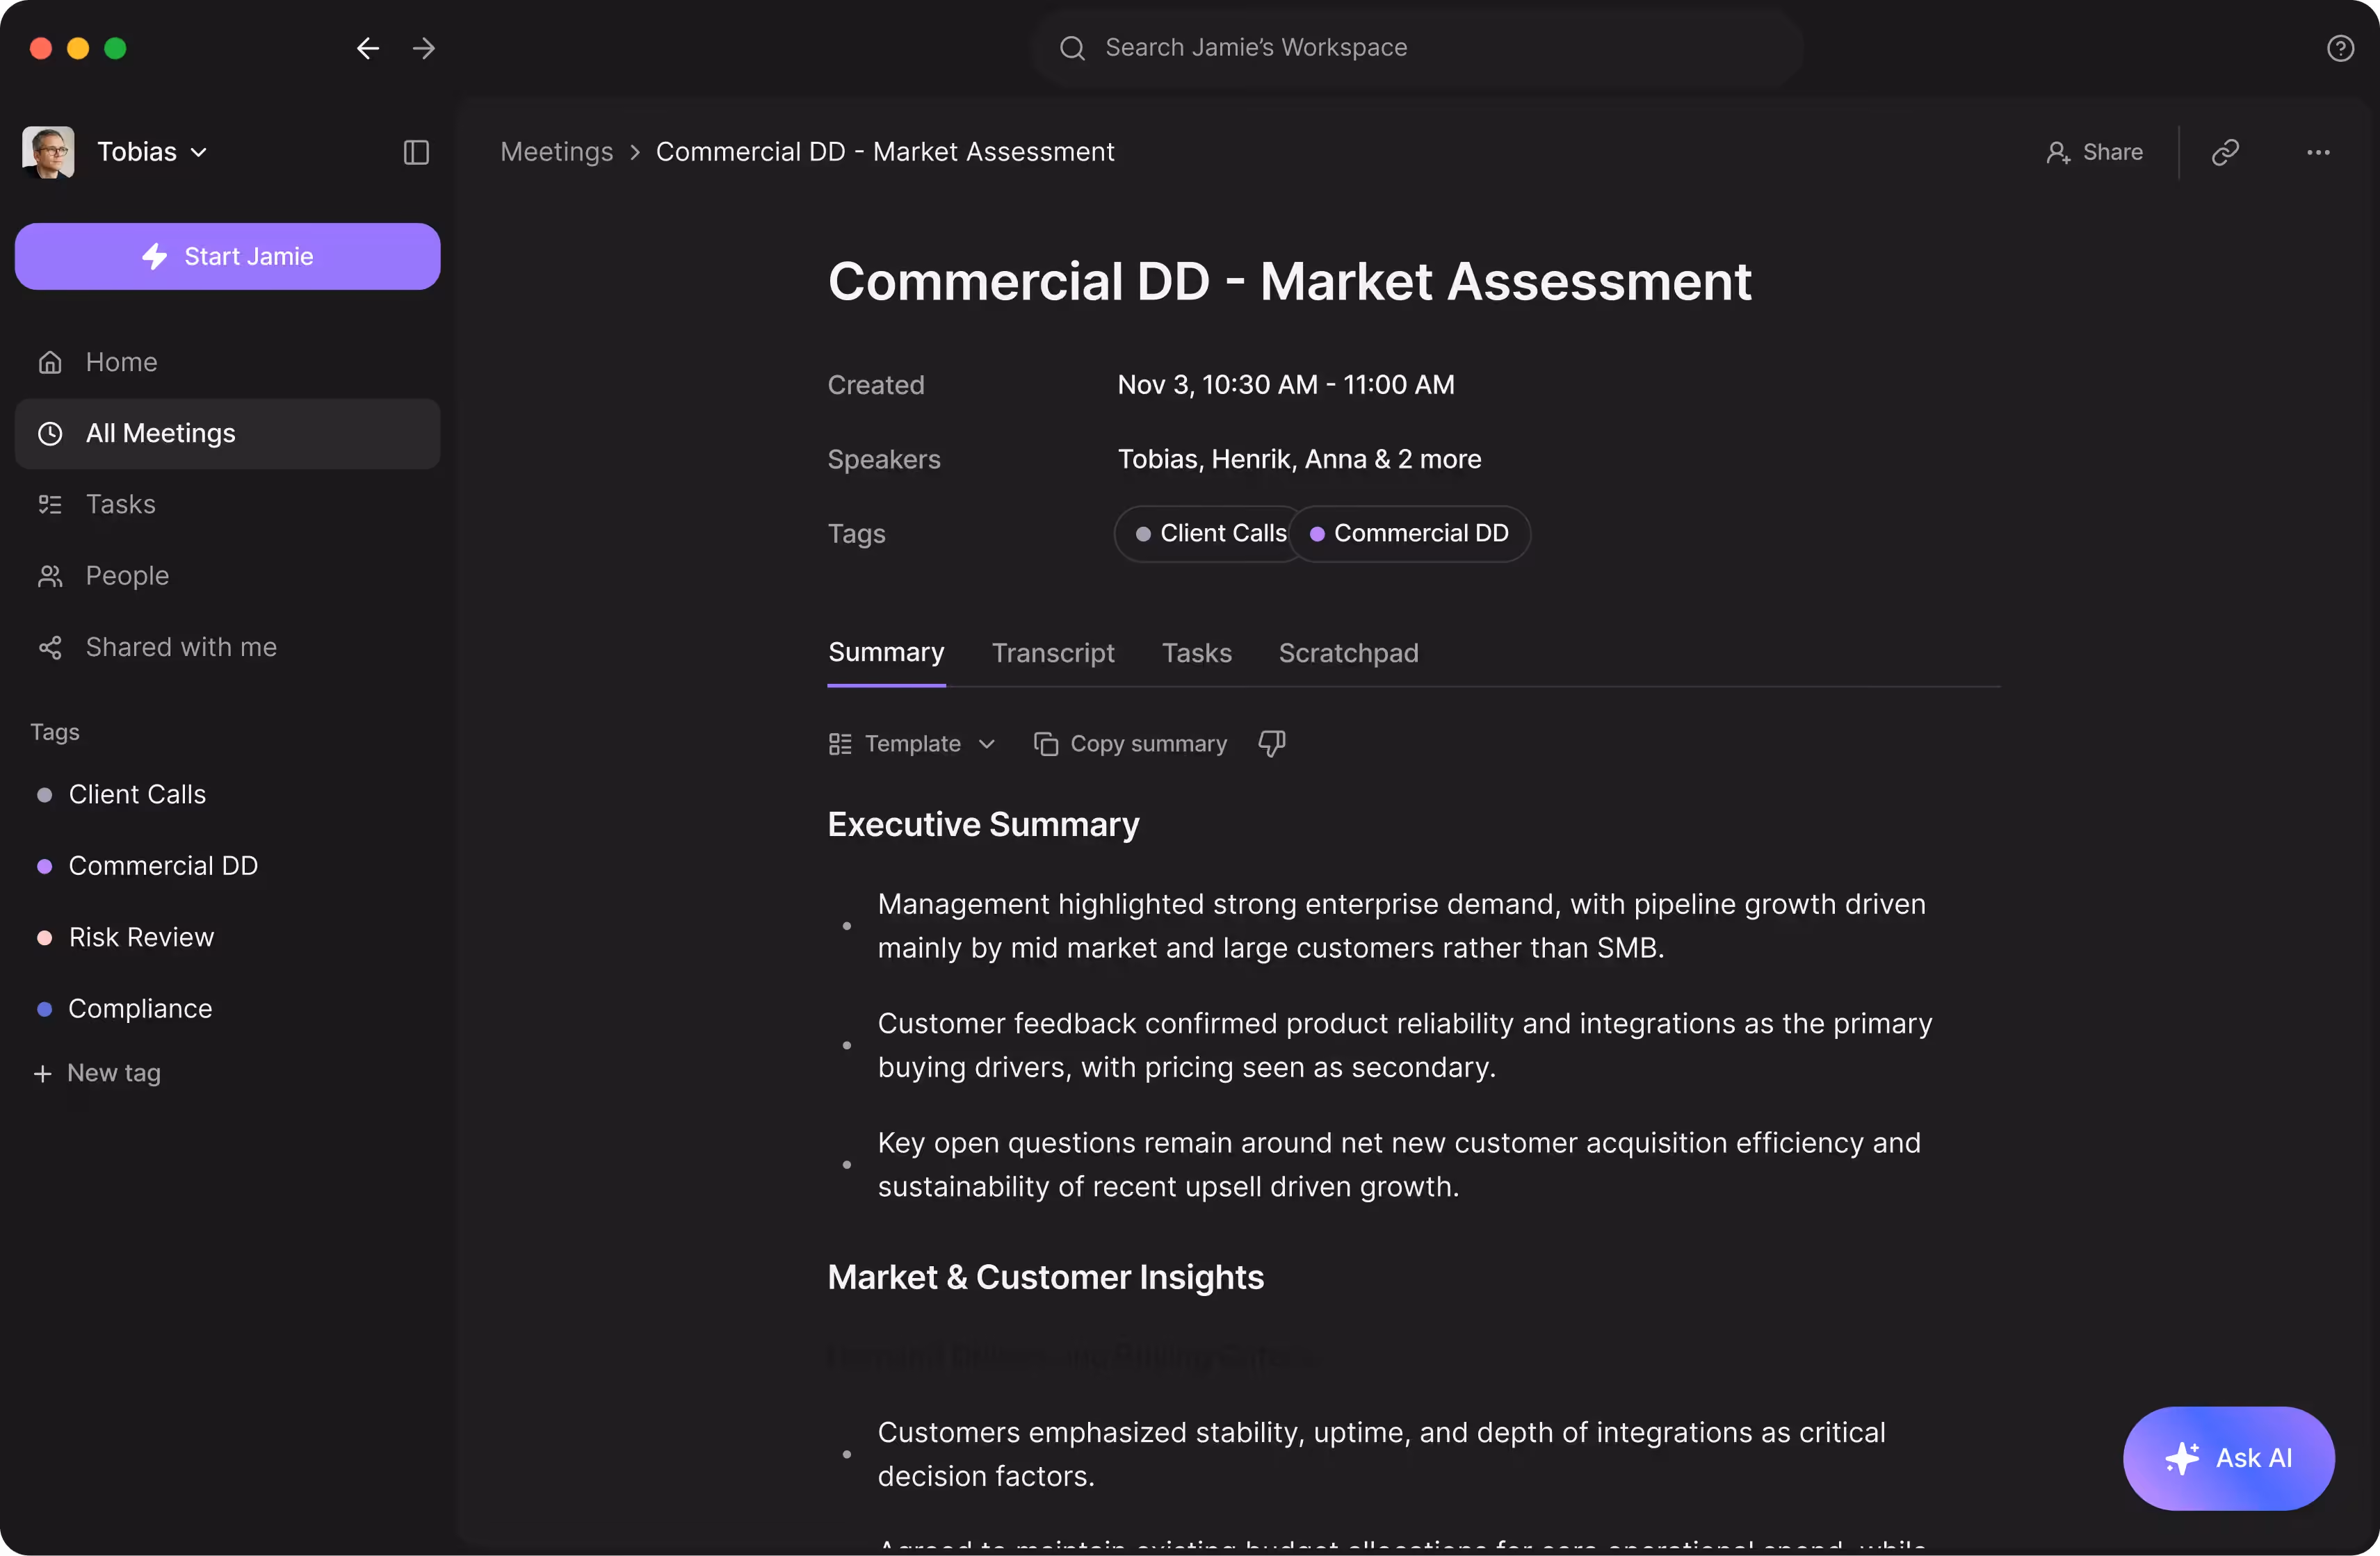Click the copy icon beside Copy summary

[1046, 744]
